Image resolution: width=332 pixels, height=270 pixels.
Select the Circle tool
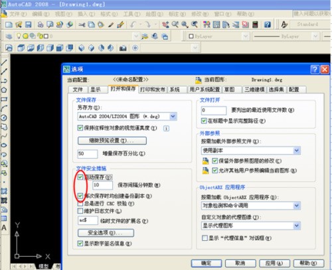pyautogui.click(x=4, y=118)
